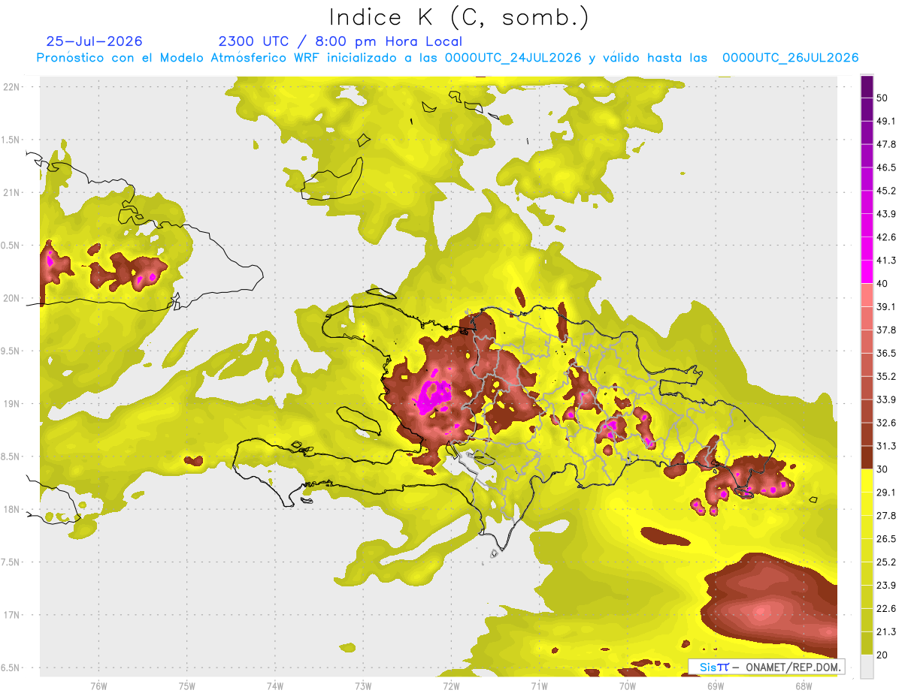
Task: Click the "33.9" color scale value
Action: coord(886,399)
